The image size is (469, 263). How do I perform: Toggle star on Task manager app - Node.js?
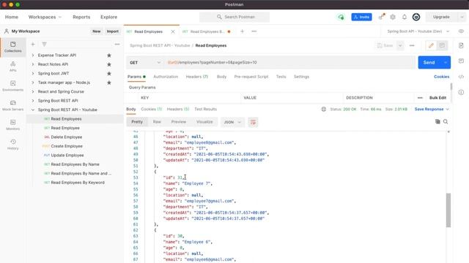pyautogui.click(x=109, y=83)
